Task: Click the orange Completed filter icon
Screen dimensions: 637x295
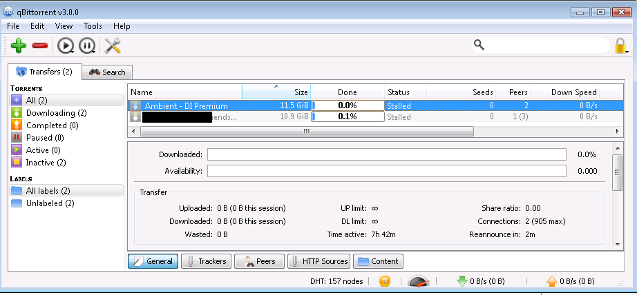Action: click(17, 125)
